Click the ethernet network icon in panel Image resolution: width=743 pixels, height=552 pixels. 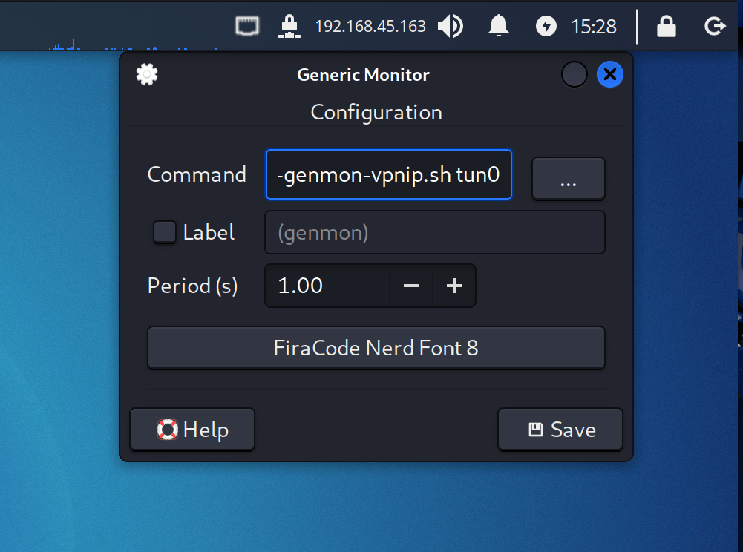[x=247, y=26]
